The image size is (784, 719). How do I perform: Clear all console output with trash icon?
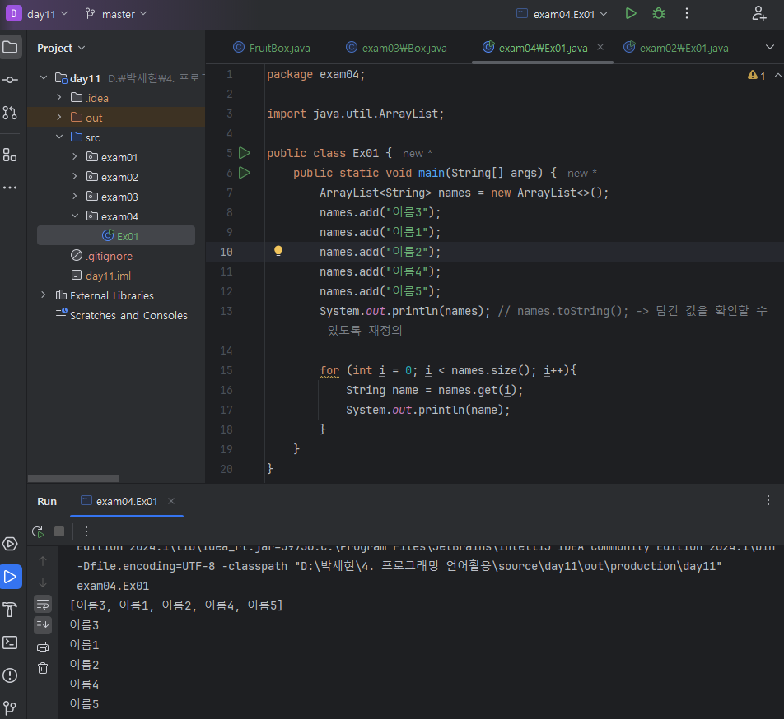tap(43, 668)
